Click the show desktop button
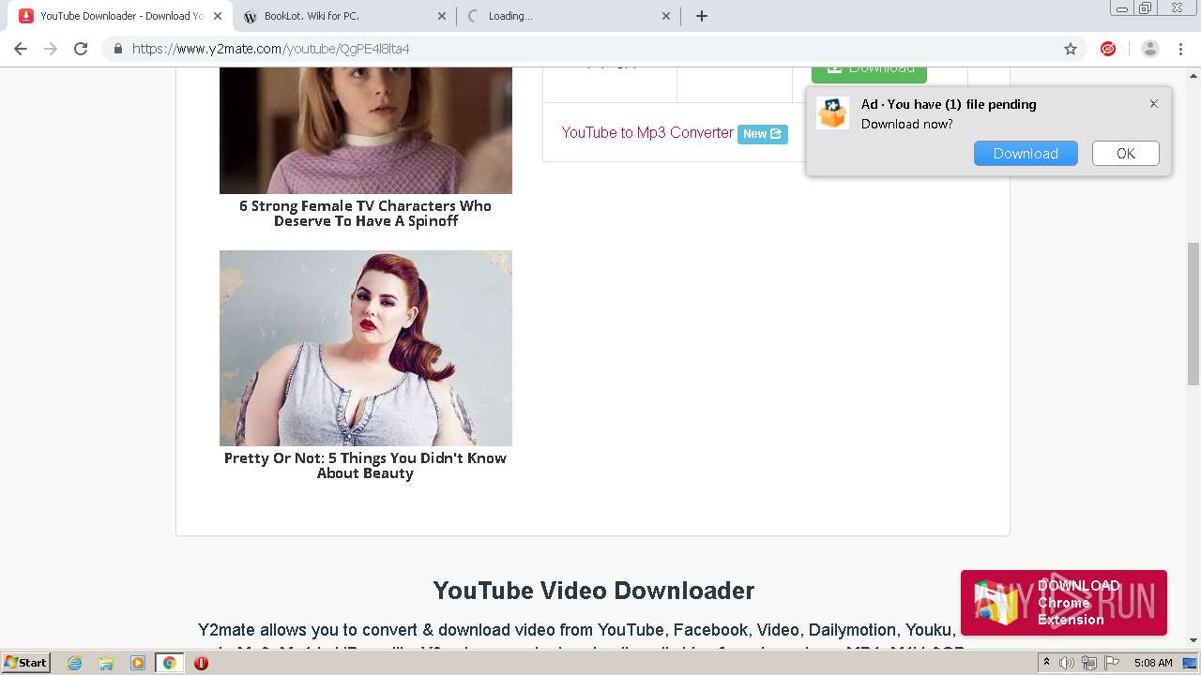This screenshot has height=675, width=1201. pos(1191,663)
